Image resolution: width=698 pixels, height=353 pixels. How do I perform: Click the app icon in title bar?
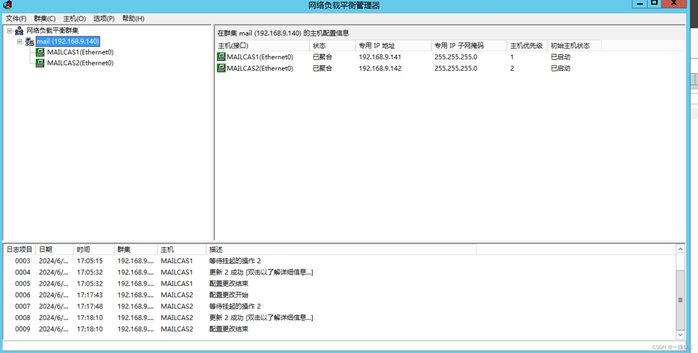point(8,5)
